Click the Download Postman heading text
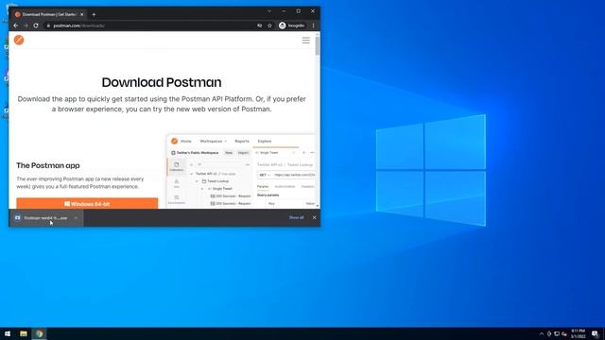605x340 pixels. [162, 82]
